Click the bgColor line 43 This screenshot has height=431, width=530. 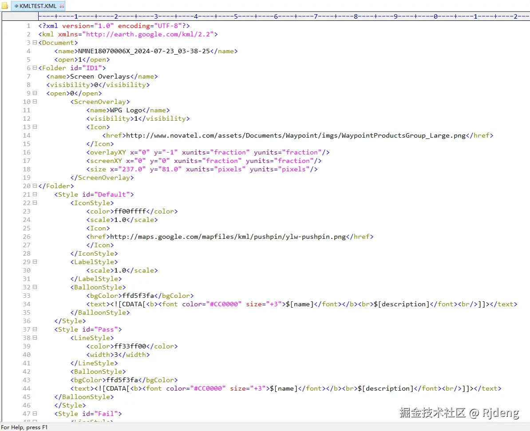[124, 380]
